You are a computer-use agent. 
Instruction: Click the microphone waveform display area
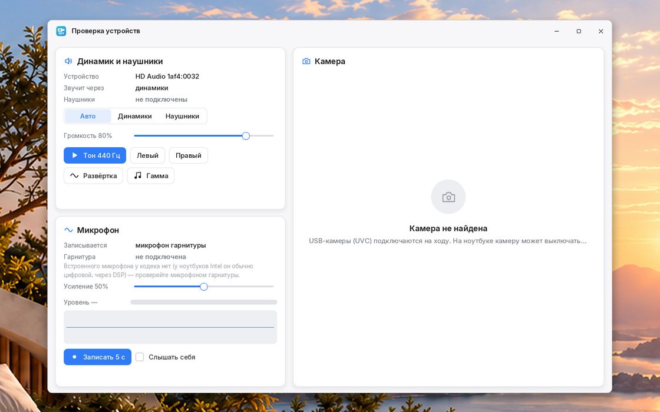[x=170, y=327]
